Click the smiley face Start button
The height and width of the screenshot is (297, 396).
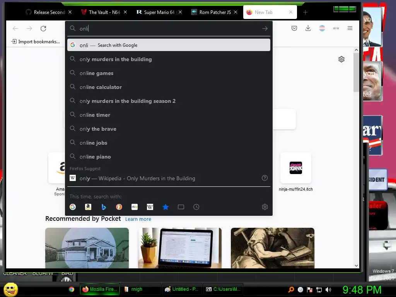[10, 289]
